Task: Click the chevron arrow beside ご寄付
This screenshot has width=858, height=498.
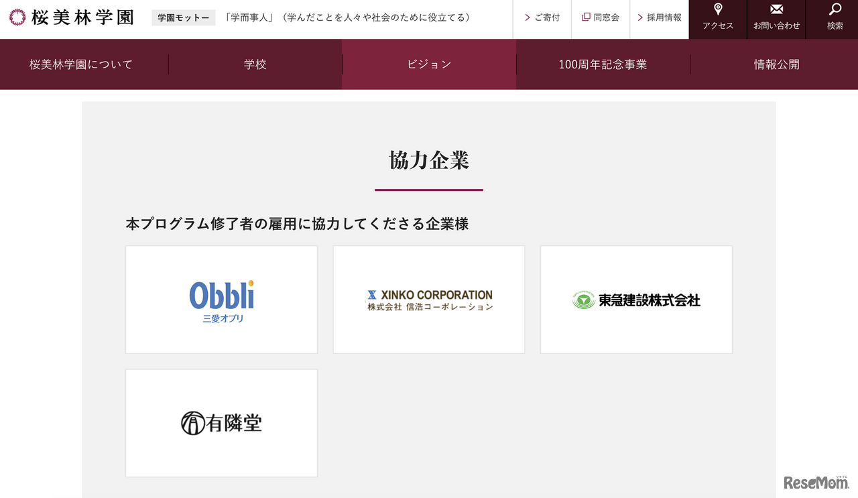Action: [x=528, y=17]
